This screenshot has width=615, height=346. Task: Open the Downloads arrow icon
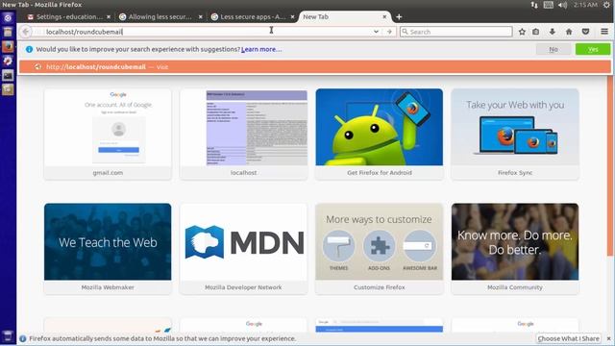(553, 32)
